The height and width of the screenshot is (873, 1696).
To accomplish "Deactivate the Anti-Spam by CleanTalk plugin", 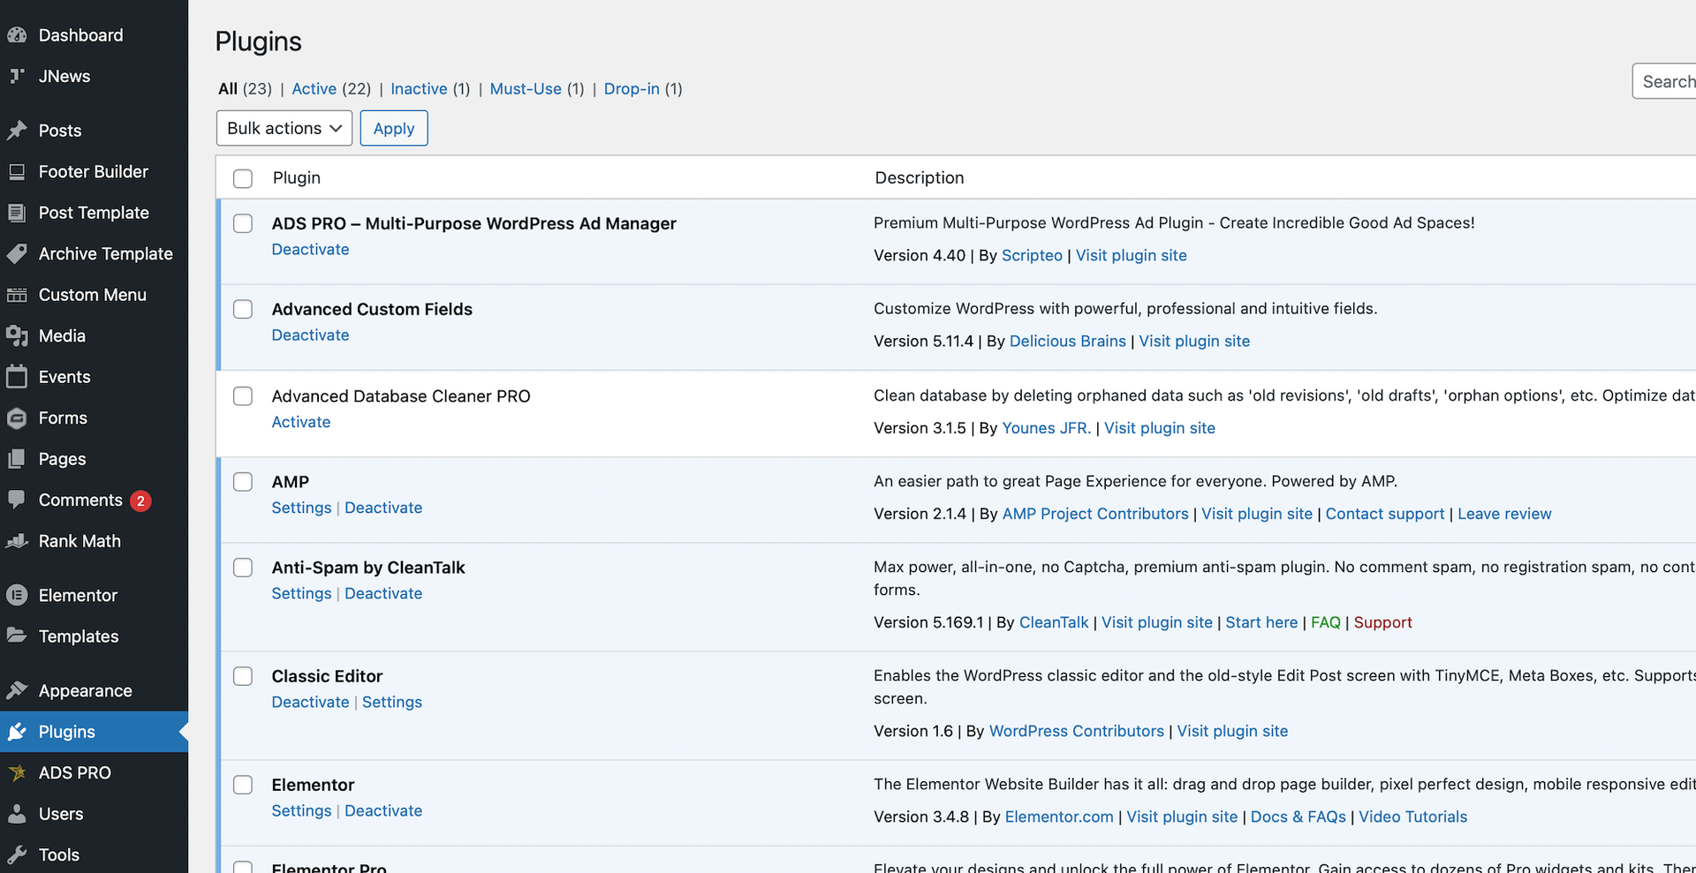I will 383,594.
